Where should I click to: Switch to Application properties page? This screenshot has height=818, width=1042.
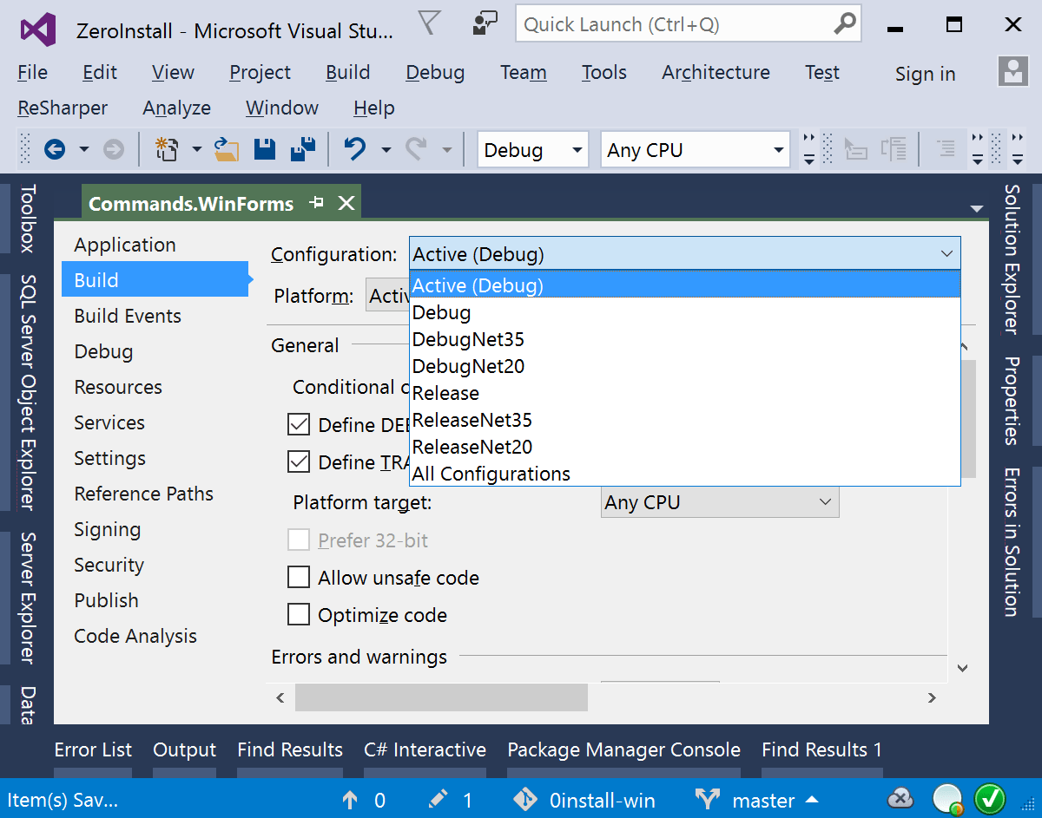point(155,245)
